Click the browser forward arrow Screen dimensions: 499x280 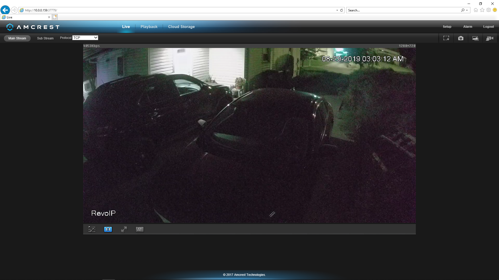click(x=14, y=10)
